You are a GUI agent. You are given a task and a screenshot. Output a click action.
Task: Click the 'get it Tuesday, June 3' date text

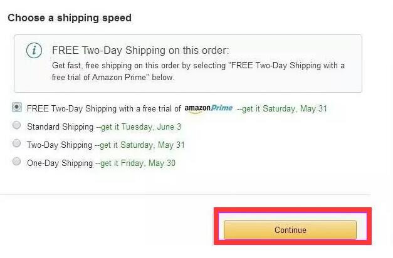click(141, 126)
